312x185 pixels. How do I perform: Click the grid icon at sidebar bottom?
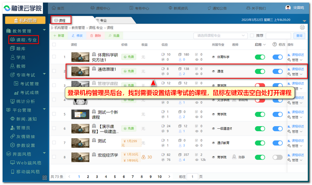tap(44, 178)
